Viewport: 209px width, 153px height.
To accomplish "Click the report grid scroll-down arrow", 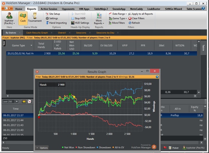I will point(199,92).
